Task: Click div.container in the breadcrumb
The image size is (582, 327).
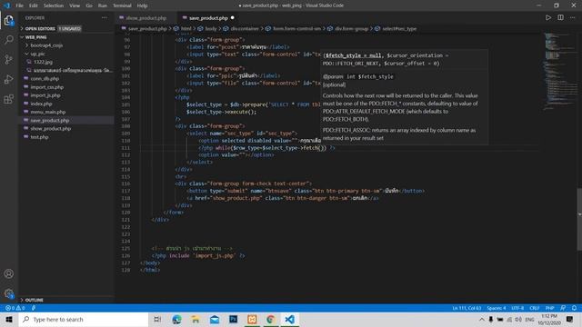Action: [245, 28]
